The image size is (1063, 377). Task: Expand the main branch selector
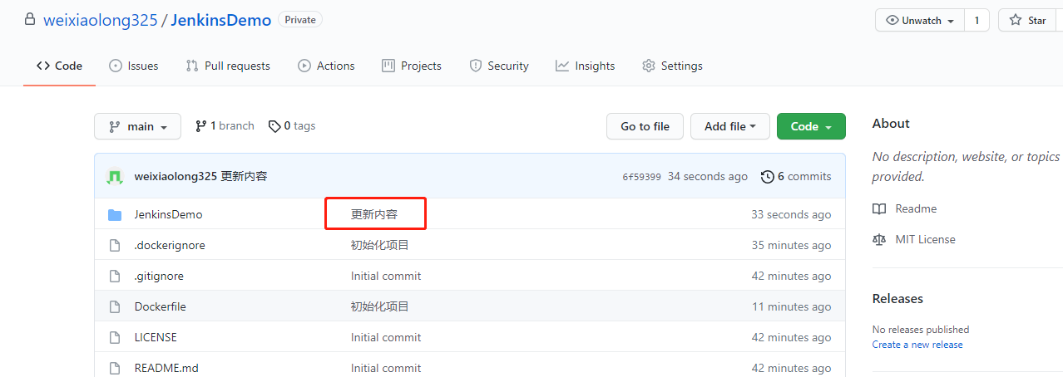click(x=138, y=126)
